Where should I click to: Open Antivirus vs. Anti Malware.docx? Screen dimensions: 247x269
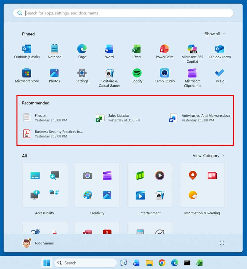point(200,118)
